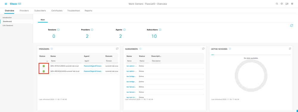Viewport: 298px width, 112px height.
Task: Select the Main dashboard tab
Action: click(43, 20)
